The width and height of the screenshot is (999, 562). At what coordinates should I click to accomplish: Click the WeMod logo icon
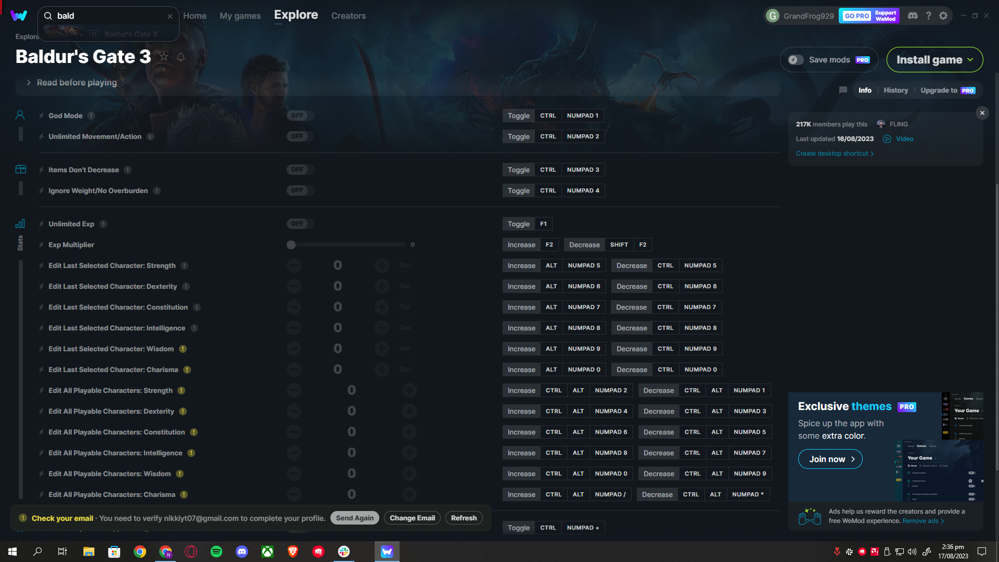pos(19,16)
